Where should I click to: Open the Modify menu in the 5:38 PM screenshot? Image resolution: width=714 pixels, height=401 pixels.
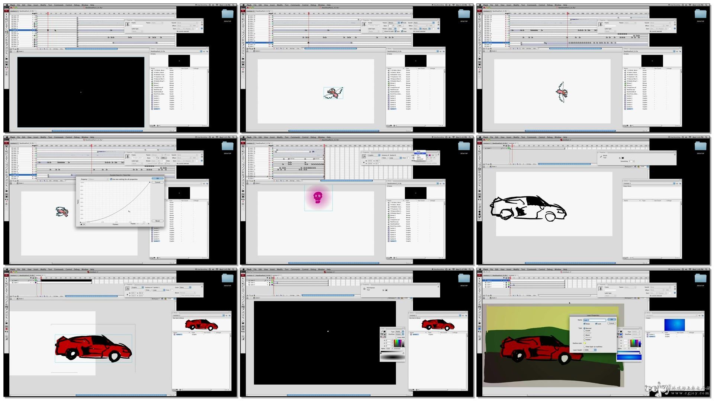coord(43,5)
